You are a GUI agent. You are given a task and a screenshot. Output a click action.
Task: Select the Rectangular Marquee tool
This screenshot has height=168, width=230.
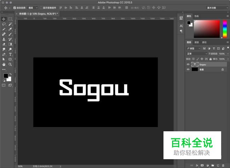point(10,19)
